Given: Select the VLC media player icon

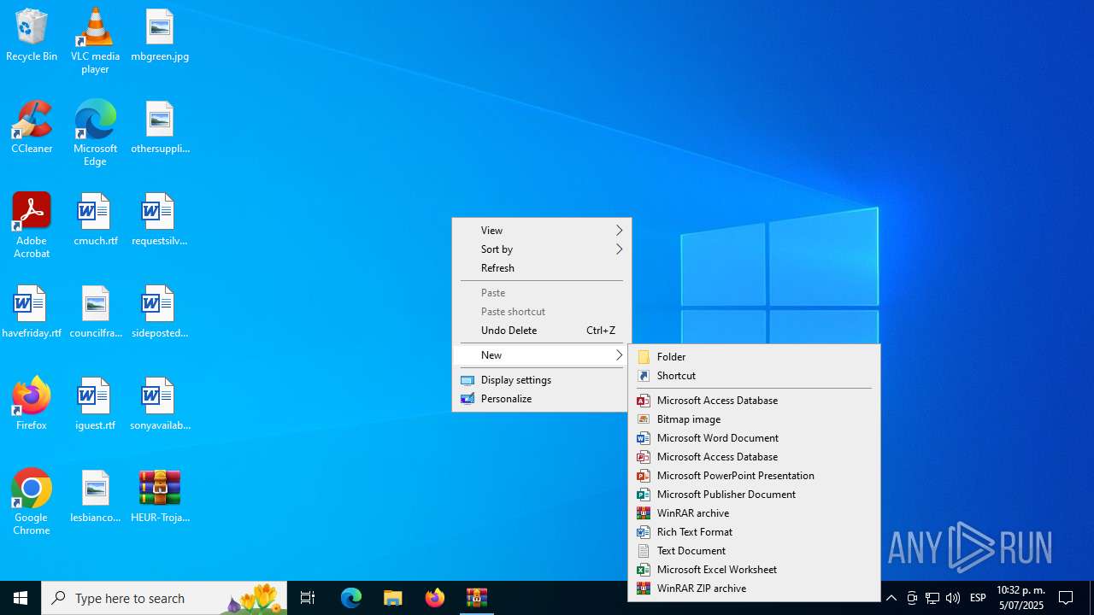Looking at the screenshot, I should tap(95, 40).
